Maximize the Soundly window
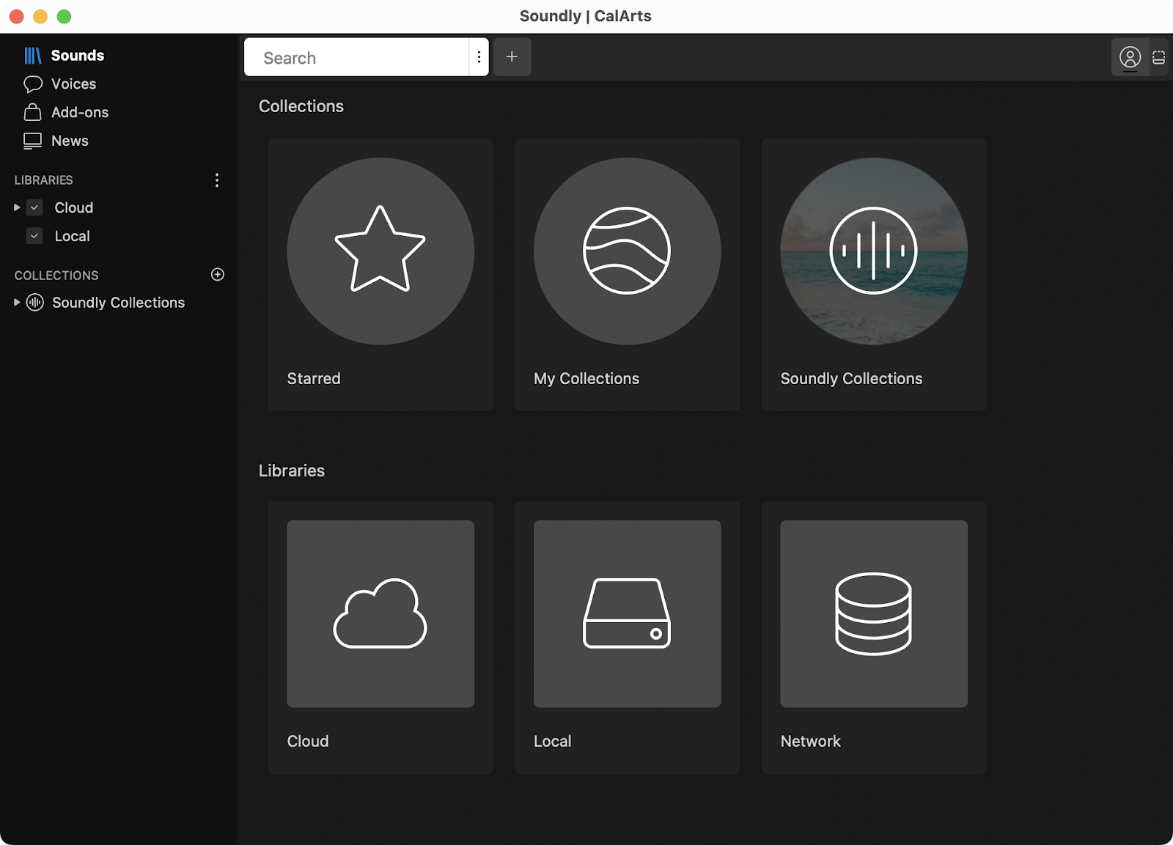The height and width of the screenshot is (845, 1173). (x=64, y=16)
